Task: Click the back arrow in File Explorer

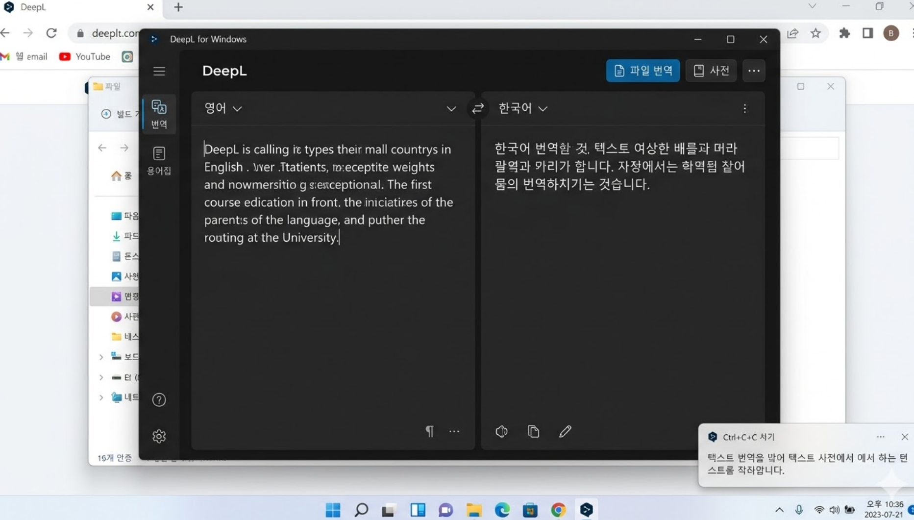Action: (x=102, y=148)
